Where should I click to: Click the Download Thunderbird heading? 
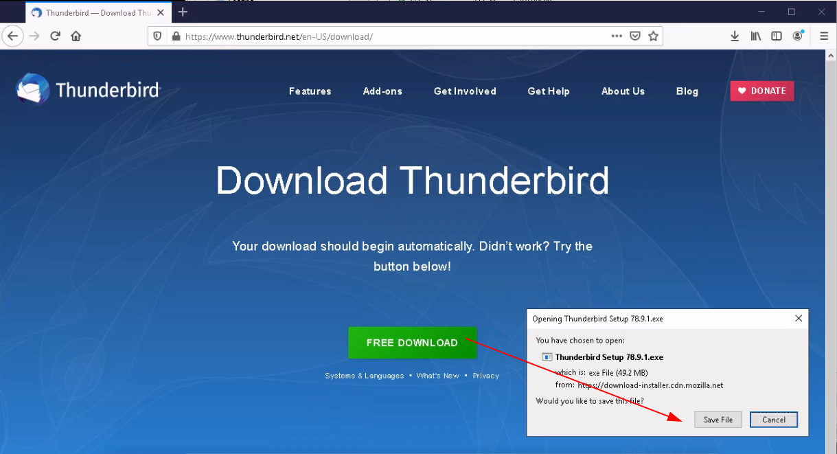(x=413, y=181)
